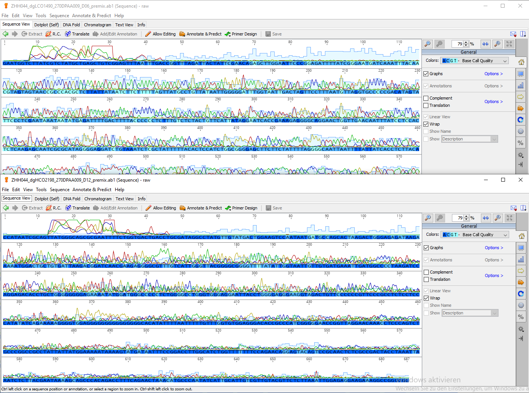The width and height of the screenshot is (529, 393).
Task: Click zoom stepper arrow in top window
Action: pos(466,44)
